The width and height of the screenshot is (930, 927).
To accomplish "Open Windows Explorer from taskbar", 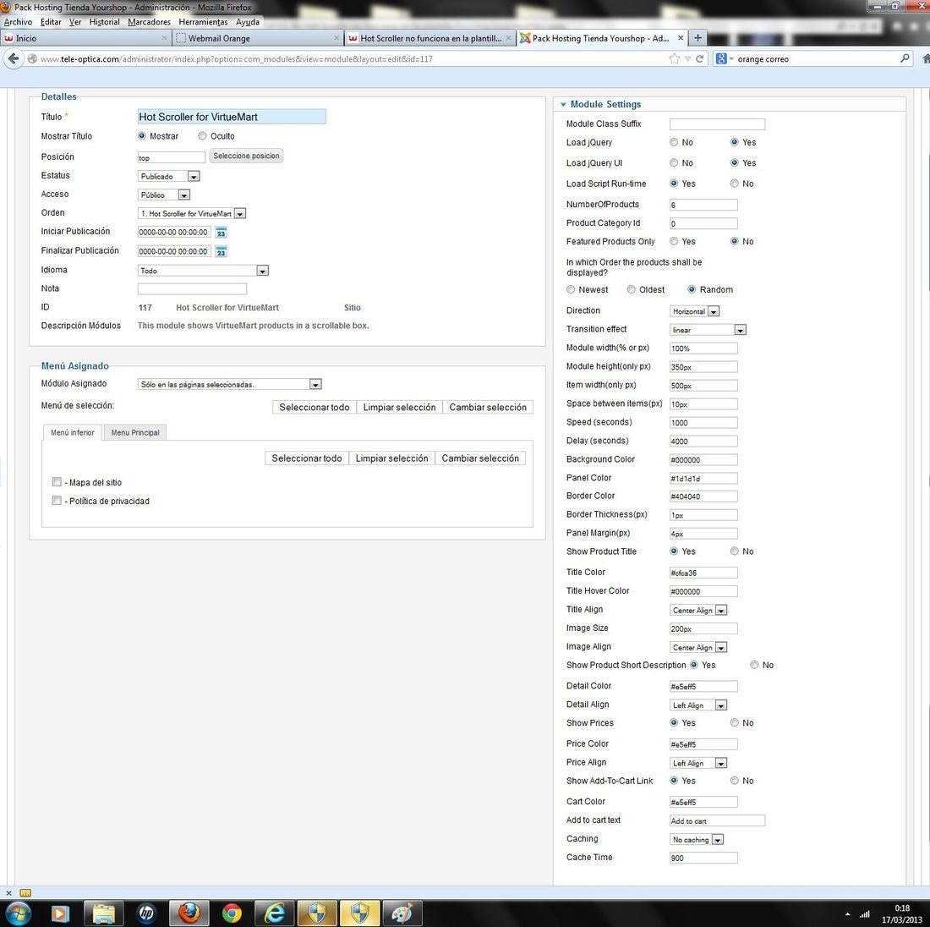I will [x=103, y=913].
